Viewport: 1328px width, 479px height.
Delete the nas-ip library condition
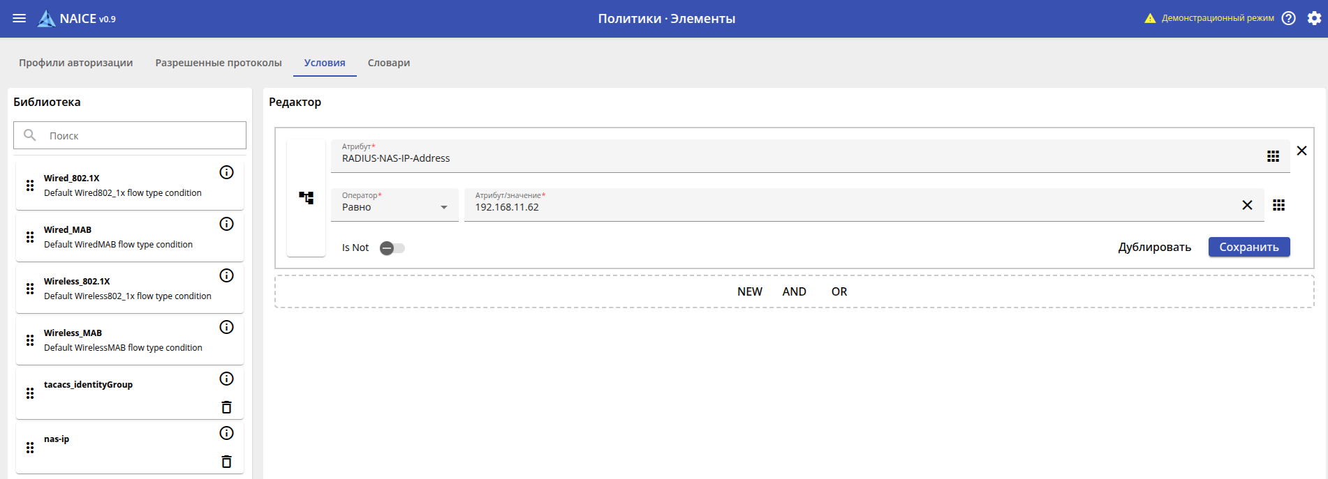[226, 462]
